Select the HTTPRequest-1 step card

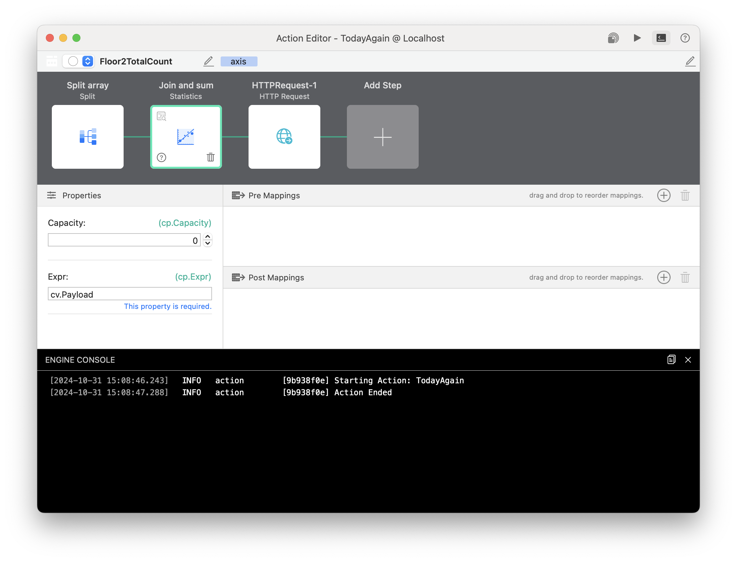click(284, 137)
